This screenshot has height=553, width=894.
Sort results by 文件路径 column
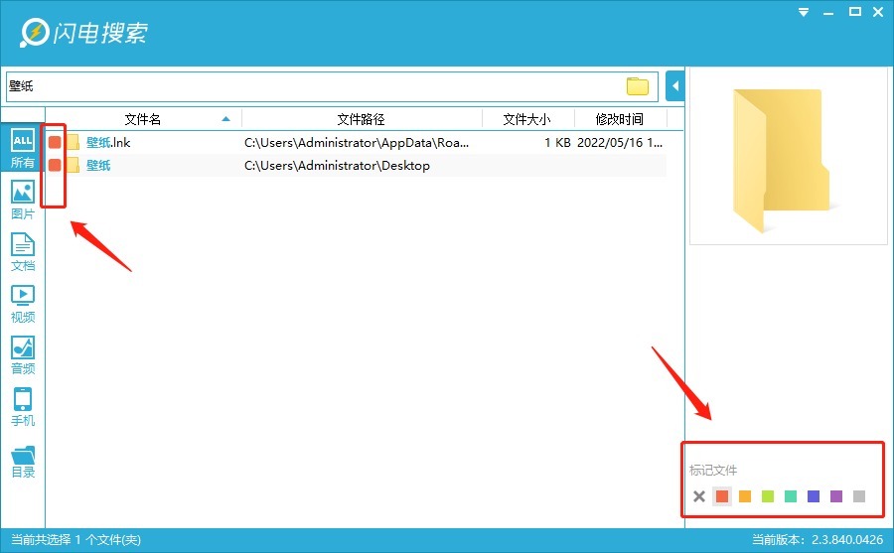pyautogui.click(x=361, y=119)
